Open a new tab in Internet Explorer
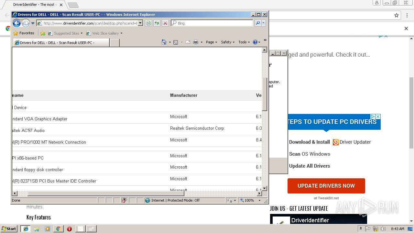The width and height of the screenshot is (414, 233). coord(114,42)
